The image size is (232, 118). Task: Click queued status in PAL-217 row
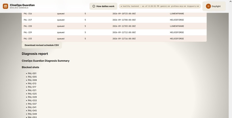pos(61,20)
